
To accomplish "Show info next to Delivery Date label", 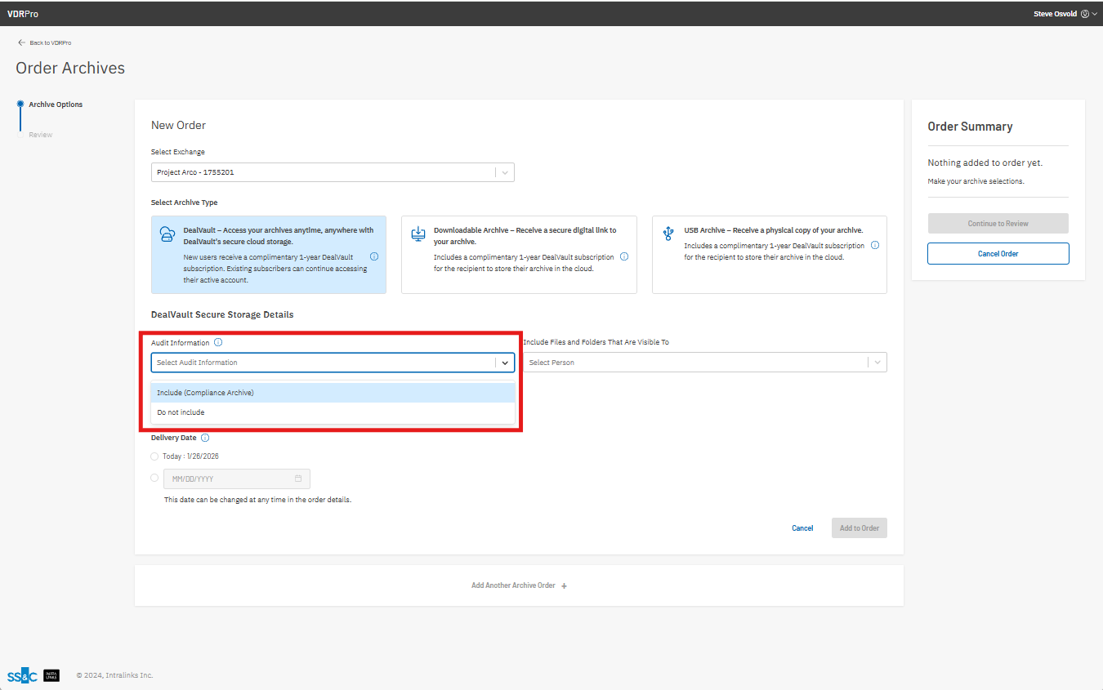I will tap(205, 438).
